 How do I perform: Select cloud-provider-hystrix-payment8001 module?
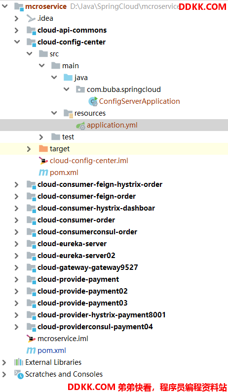102,315
